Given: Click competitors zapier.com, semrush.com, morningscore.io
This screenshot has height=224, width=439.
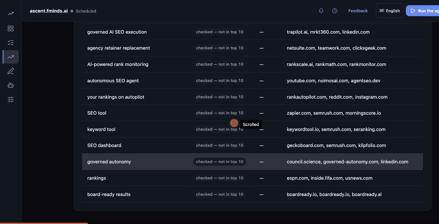Looking at the screenshot, I should (x=334, y=113).
